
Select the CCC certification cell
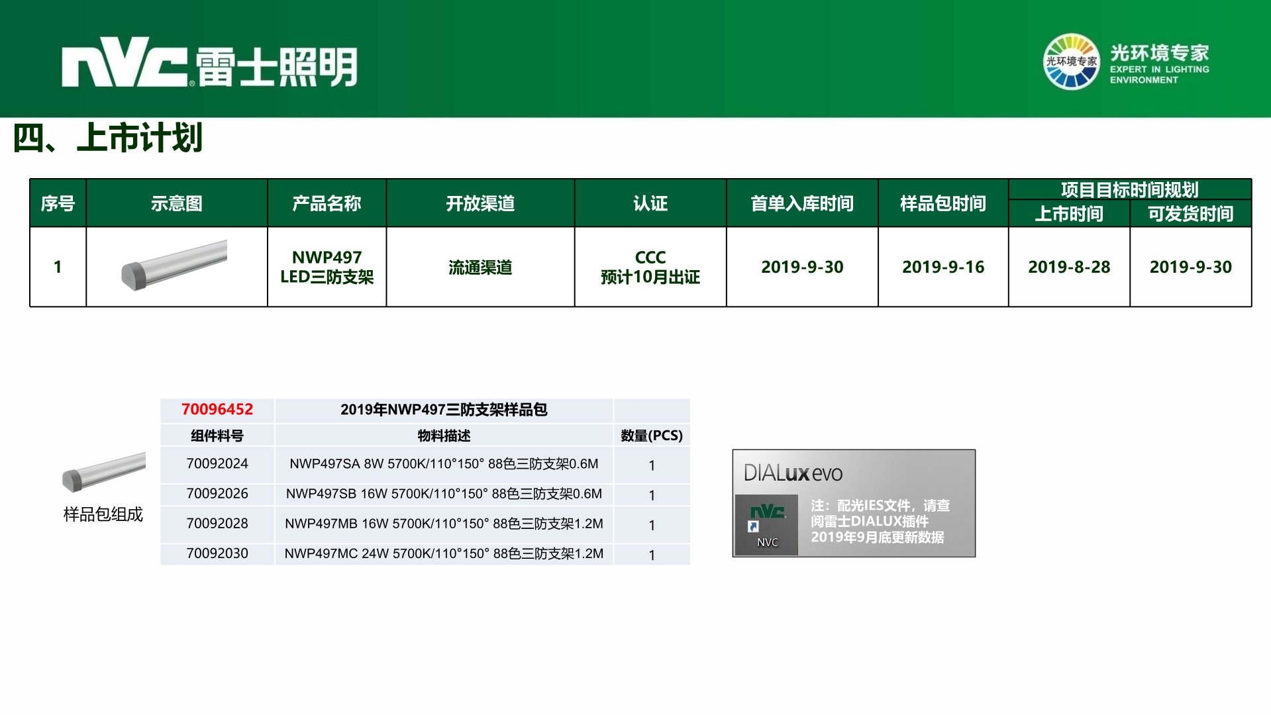point(650,267)
